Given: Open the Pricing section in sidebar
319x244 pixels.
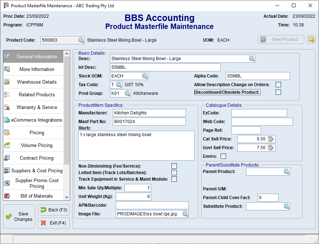Looking at the screenshot, I should (37, 133).
